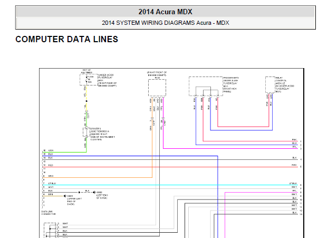Click 'PNK' label at right output 1

coord(294,140)
